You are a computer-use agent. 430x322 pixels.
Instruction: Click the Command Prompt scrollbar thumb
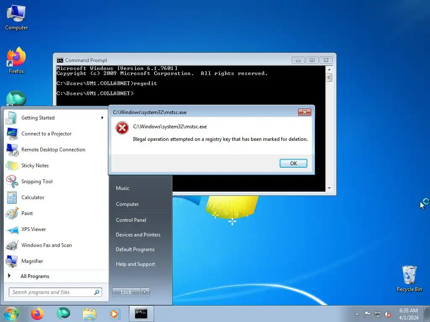click(329, 78)
